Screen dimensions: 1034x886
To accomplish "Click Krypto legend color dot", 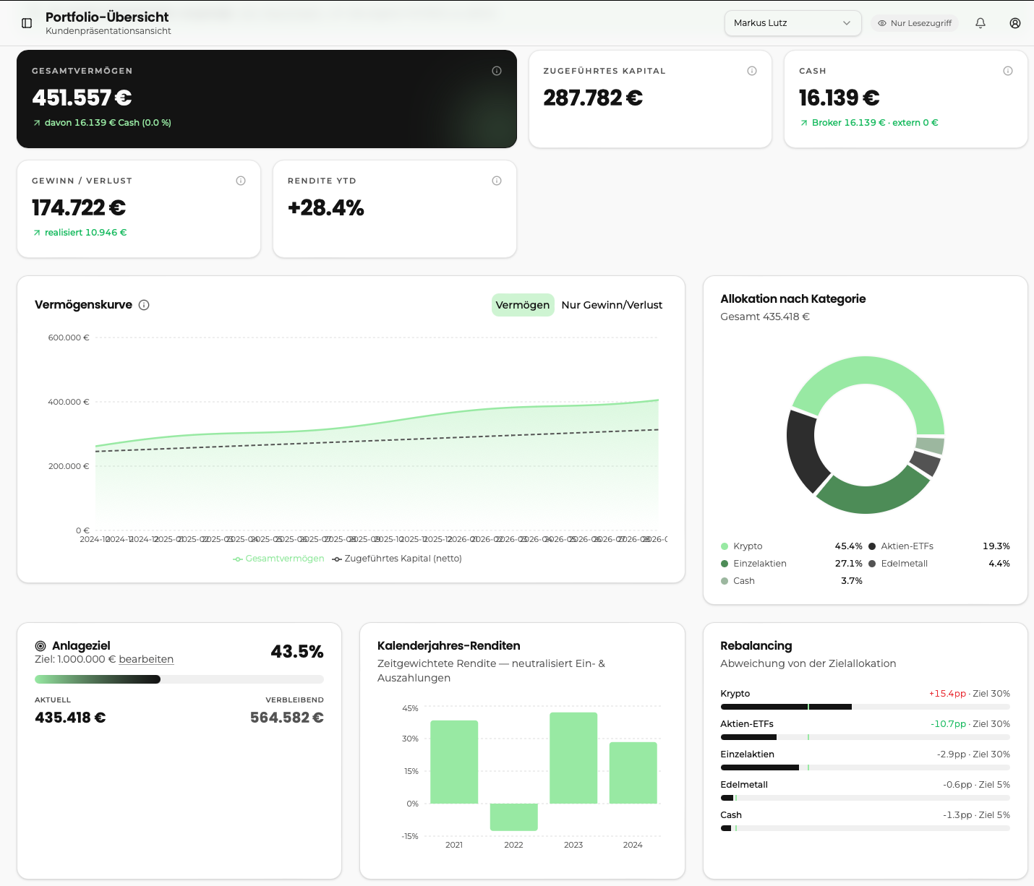I will point(725,546).
